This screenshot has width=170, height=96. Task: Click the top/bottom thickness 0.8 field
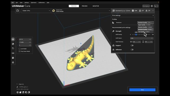(x=149, y=42)
